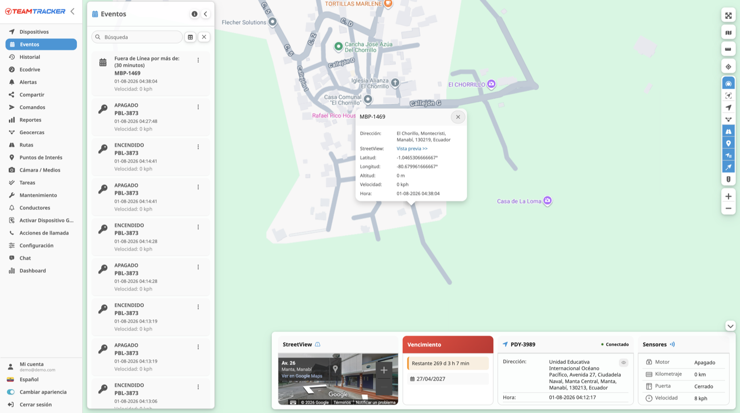Open the map layers selector
The width and height of the screenshot is (740, 413).
[x=728, y=32]
